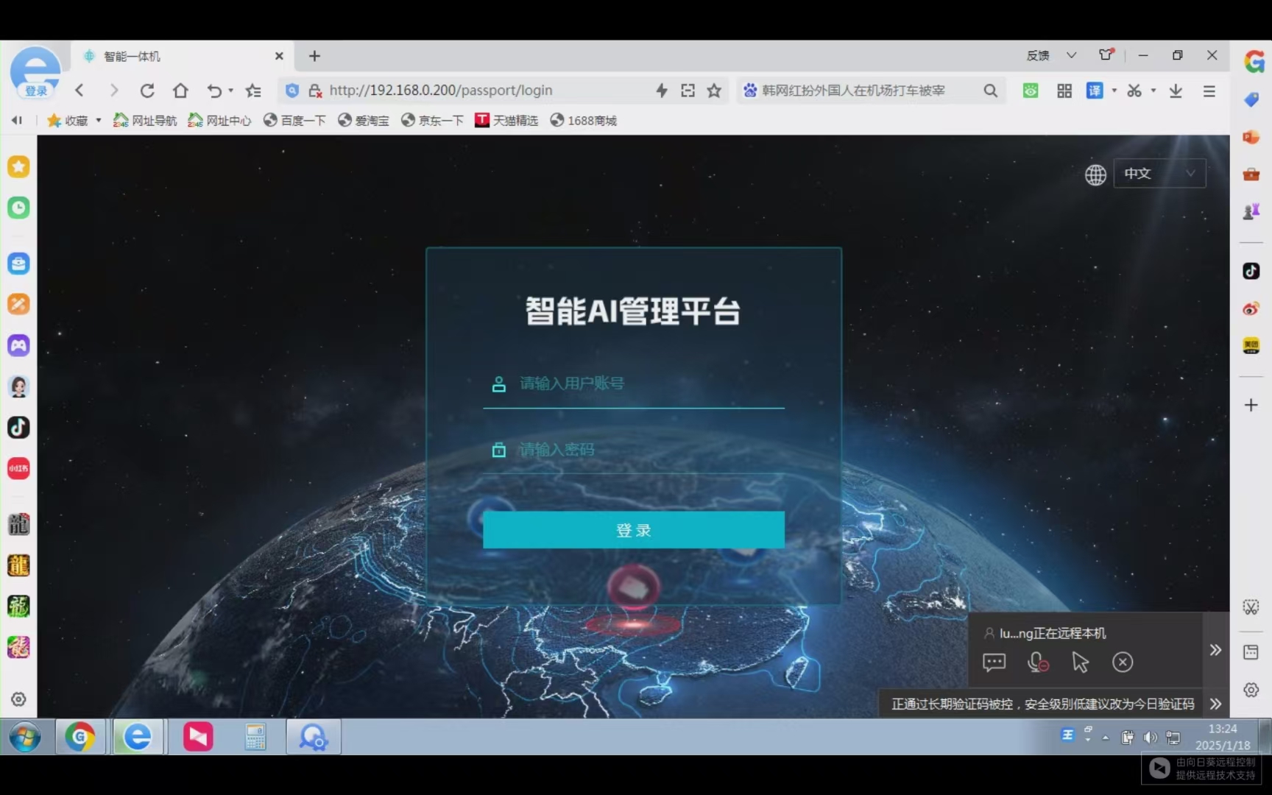Image resolution: width=1272 pixels, height=795 pixels.
Task: Open PowerPoint icon in right sidebar
Action: [x=1251, y=136]
